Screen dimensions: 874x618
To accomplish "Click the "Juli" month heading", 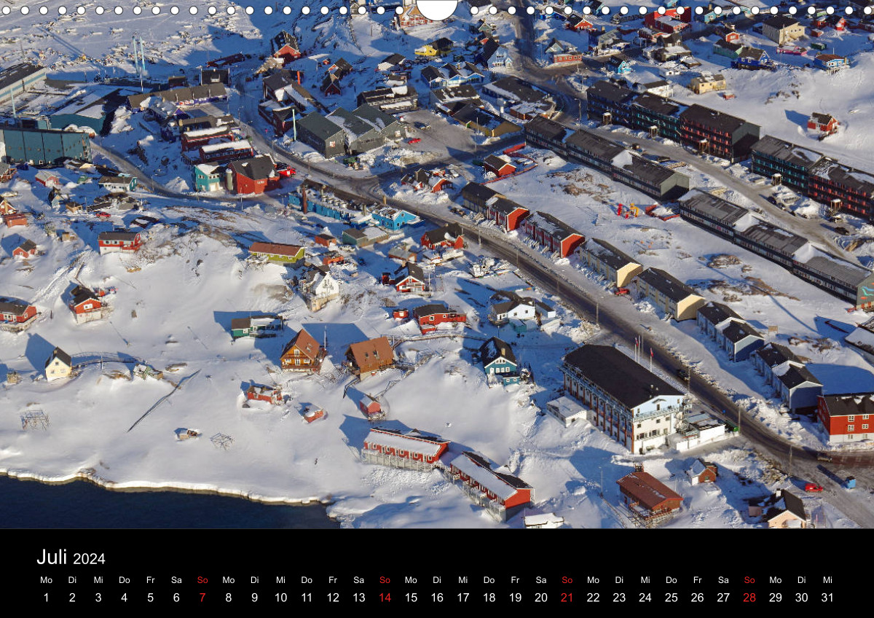I will pyautogui.click(x=52, y=558).
